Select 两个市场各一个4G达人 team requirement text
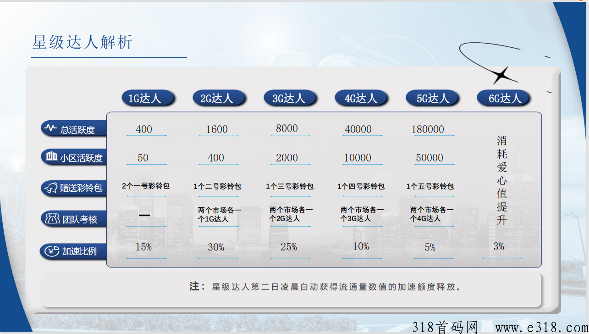Image resolution: width=589 pixels, height=334 pixels. point(431,214)
